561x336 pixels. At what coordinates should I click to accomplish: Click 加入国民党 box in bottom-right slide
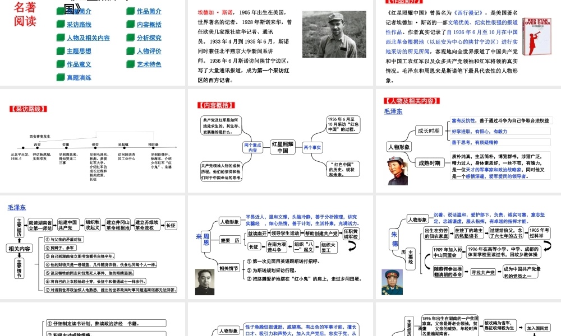537,328
